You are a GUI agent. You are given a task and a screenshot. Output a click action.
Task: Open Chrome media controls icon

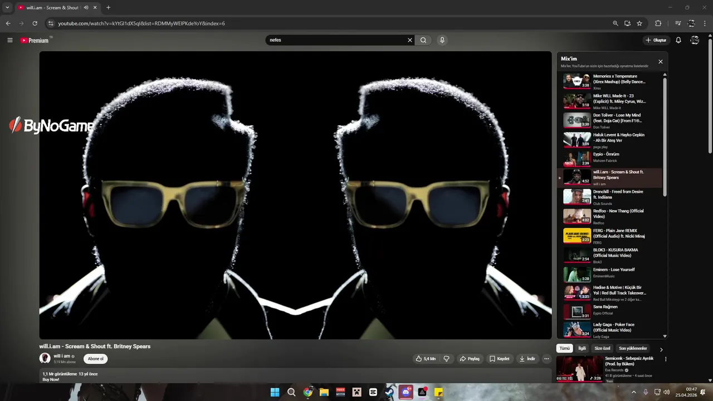[678, 23]
